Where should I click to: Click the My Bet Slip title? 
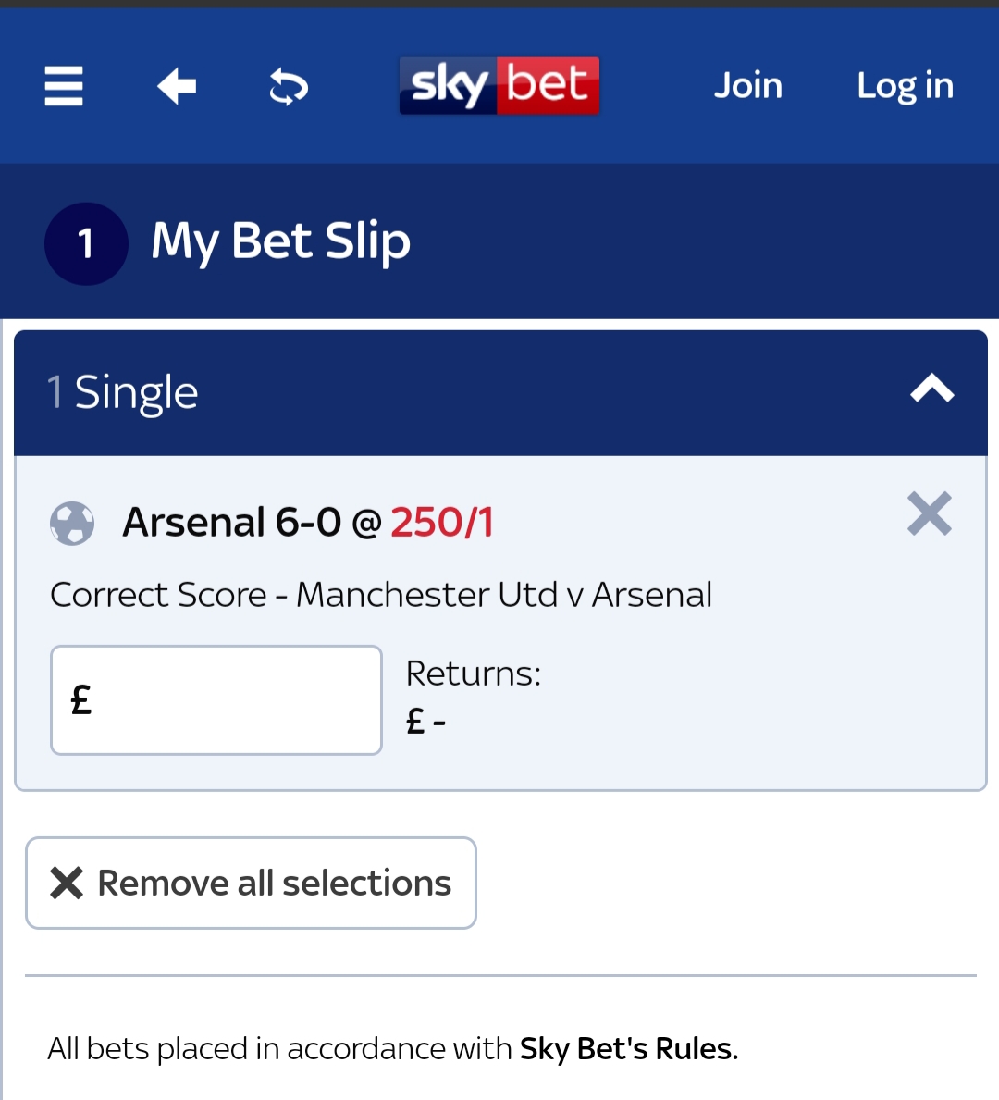click(280, 242)
